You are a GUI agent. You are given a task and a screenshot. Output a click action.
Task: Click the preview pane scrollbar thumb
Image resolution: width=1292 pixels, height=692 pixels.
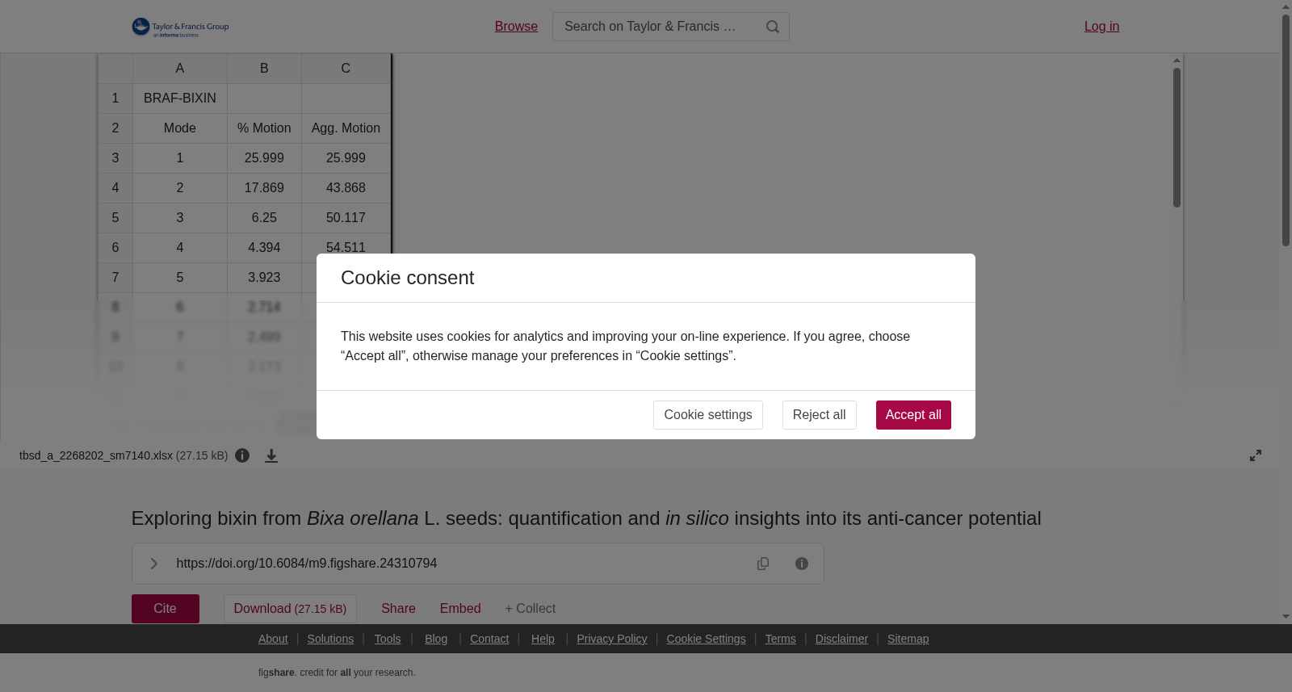[x=1177, y=137]
